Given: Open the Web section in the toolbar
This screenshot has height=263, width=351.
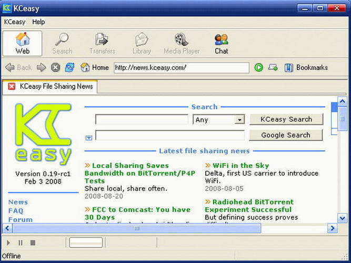Looking at the screenshot, I should point(23,44).
